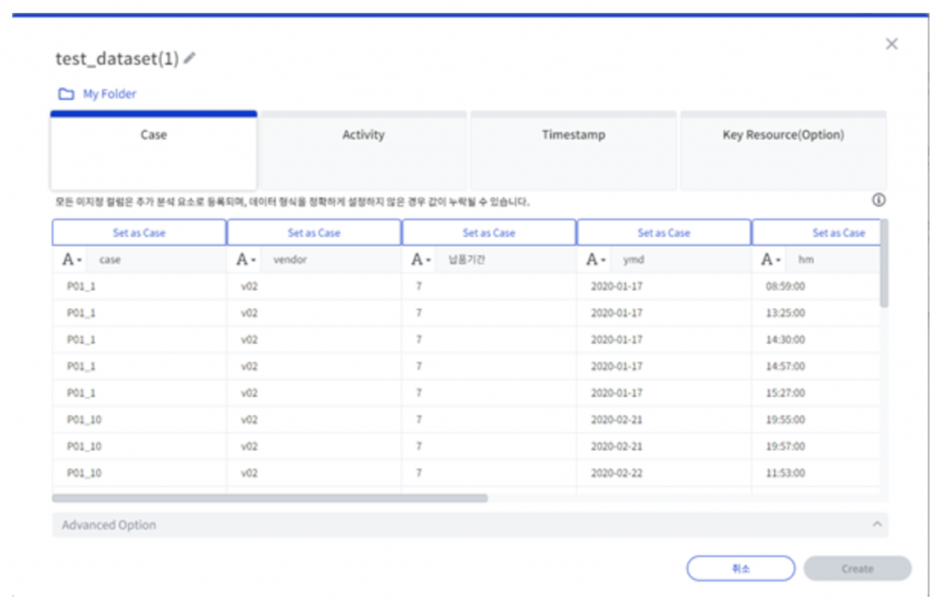The height and width of the screenshot is (602, 937).
Task: Click the My Folder folder icon
Action: tap(65, 94)
